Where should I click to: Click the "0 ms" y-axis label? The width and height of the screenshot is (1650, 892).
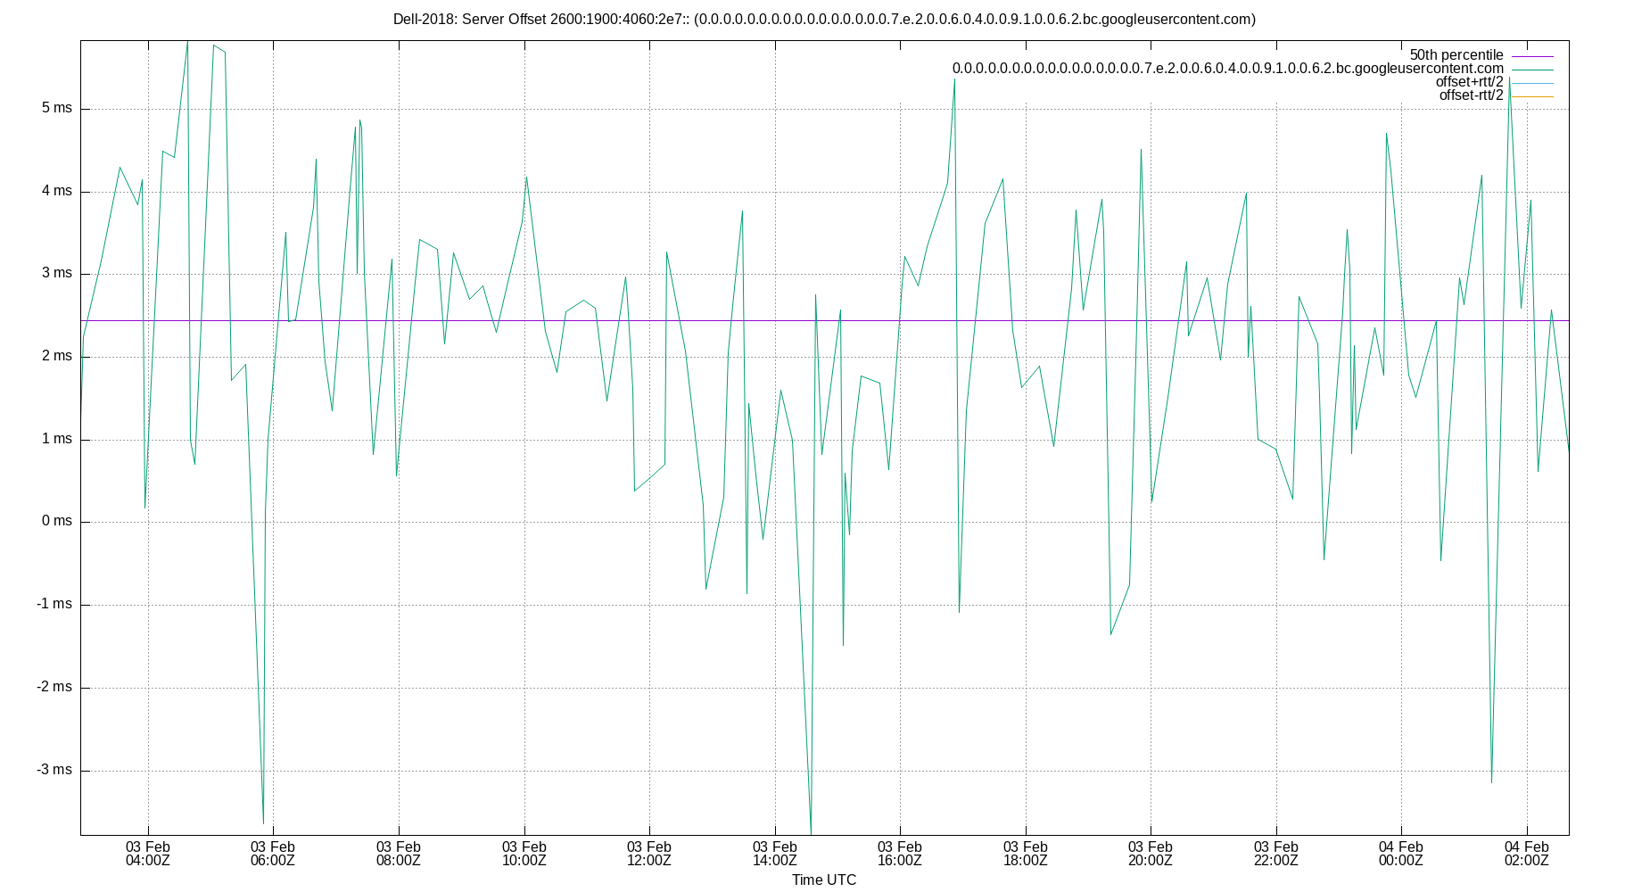[x=57, y=521]
